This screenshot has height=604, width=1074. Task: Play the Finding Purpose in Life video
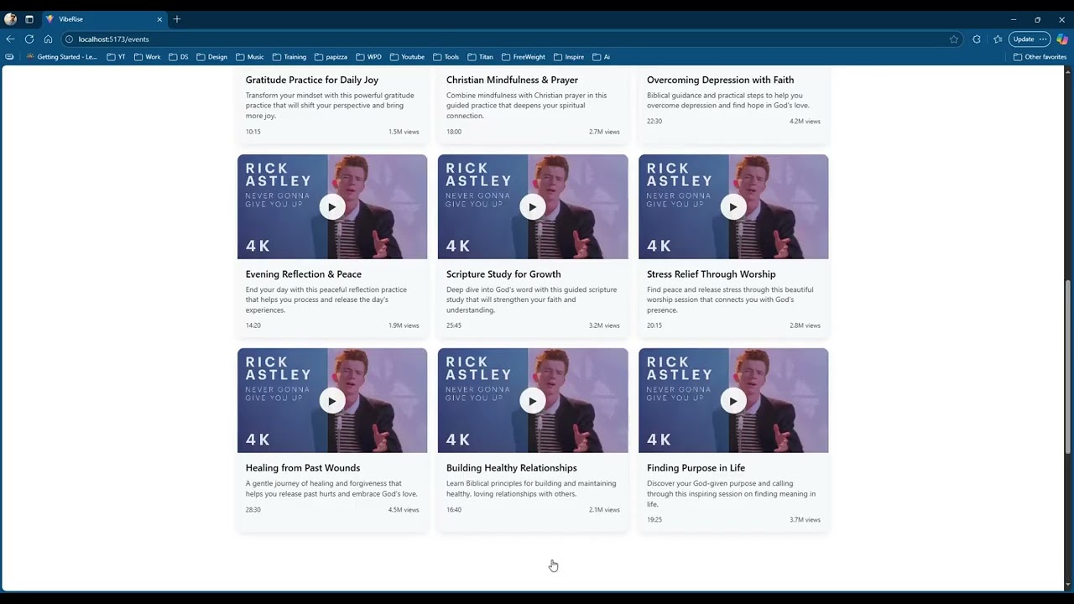click(x=733, y=401)
